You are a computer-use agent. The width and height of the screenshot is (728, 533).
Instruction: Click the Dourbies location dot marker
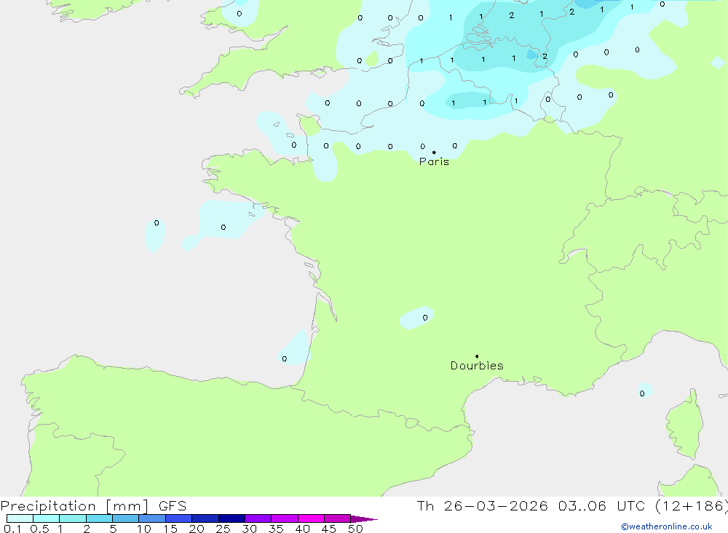(x=477, y=356)
